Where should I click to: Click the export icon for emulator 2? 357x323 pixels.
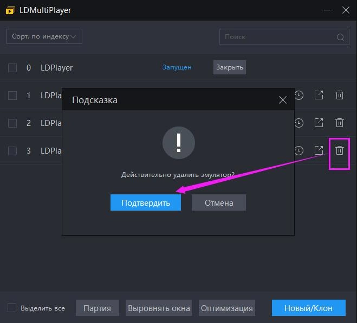pyautogui.click(x=319, y=123)
